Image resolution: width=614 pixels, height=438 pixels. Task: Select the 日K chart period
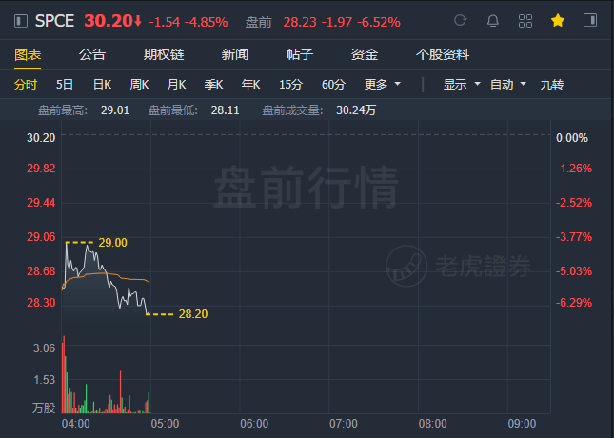pyautogui.click(x=102, y=84)
